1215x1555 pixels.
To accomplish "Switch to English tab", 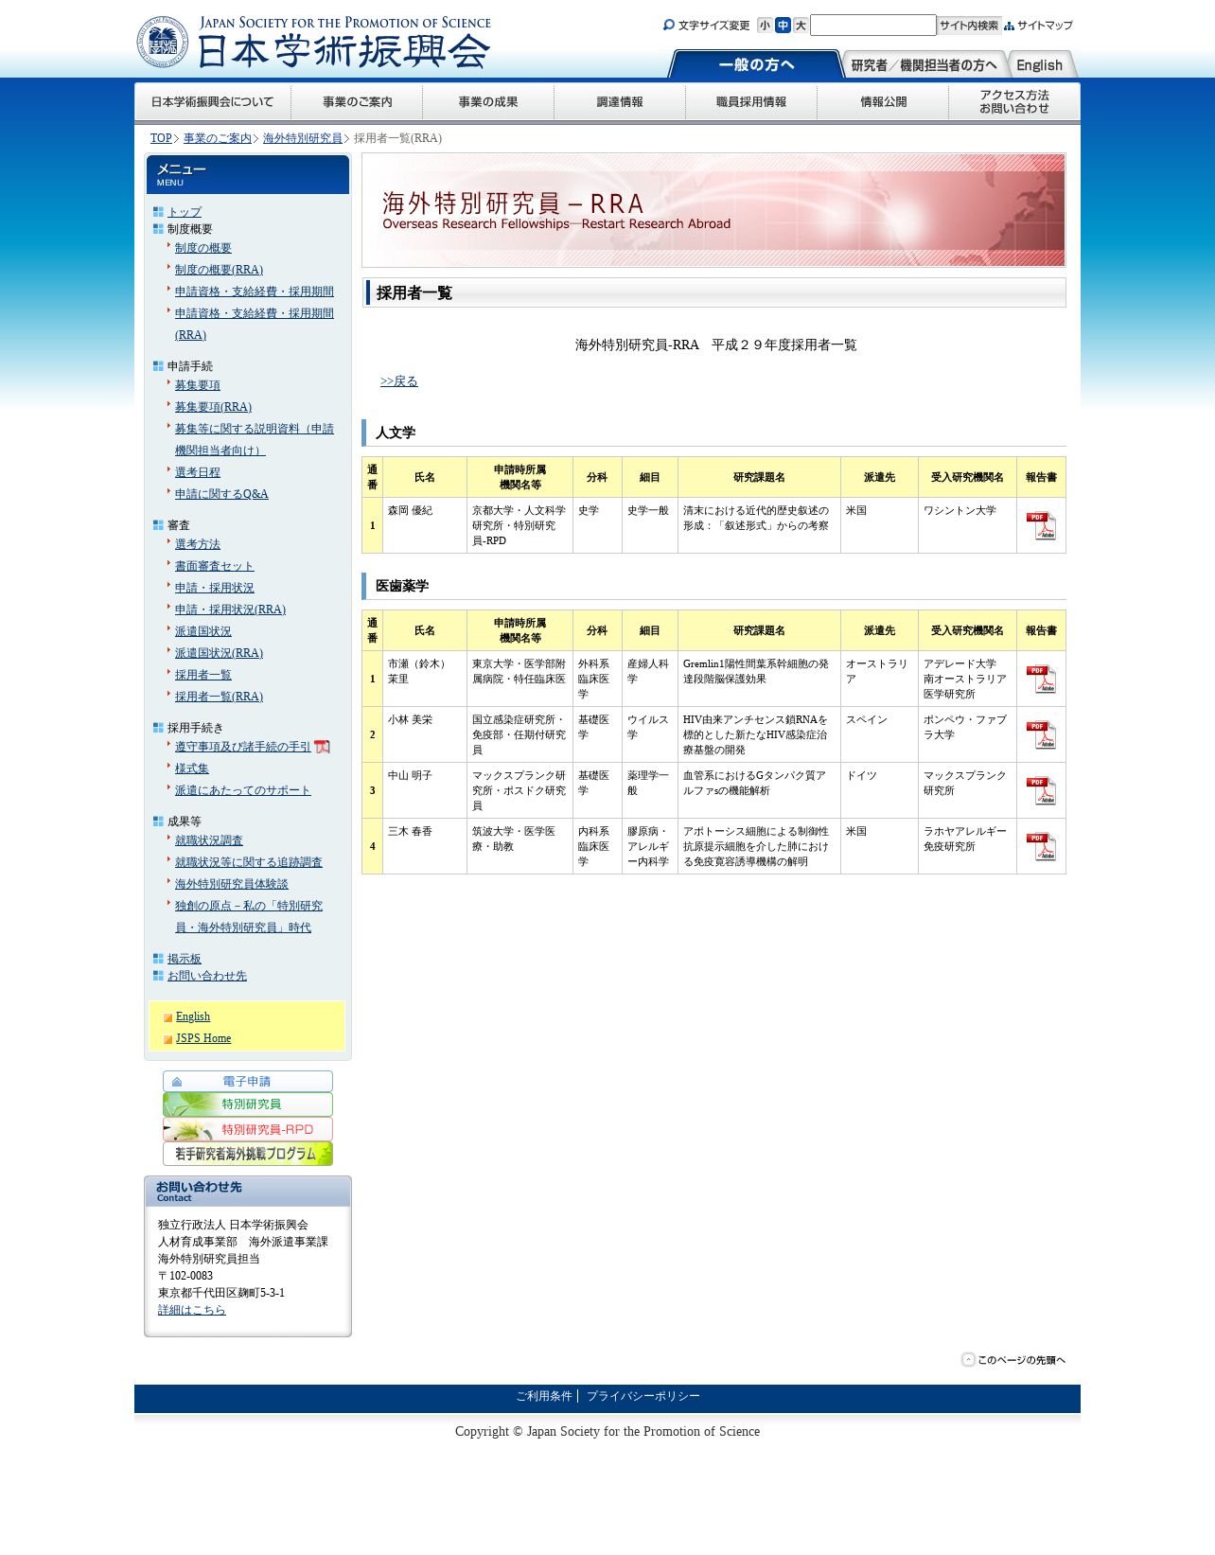I will [1040, 64].
